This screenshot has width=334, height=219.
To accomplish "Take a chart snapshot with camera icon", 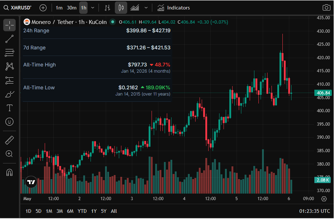I will [x=326, y=8].
